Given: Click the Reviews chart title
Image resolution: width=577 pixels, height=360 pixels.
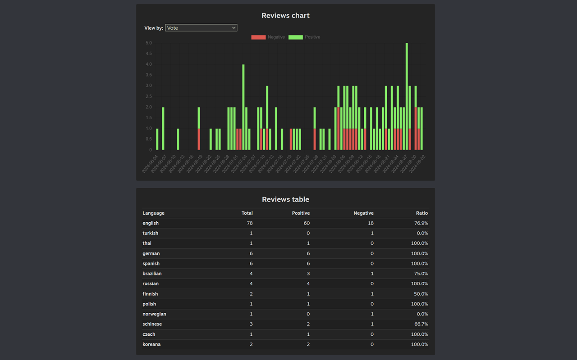Looking at the screenshot, I should (x=285, y=15).
